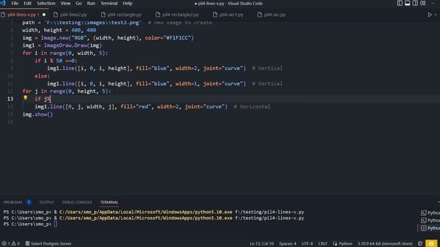Image resolution: width=440 pixels, height=247 pixels.
Task: Switch to the pil4-rectangle2.py tab
Action: 180,14
